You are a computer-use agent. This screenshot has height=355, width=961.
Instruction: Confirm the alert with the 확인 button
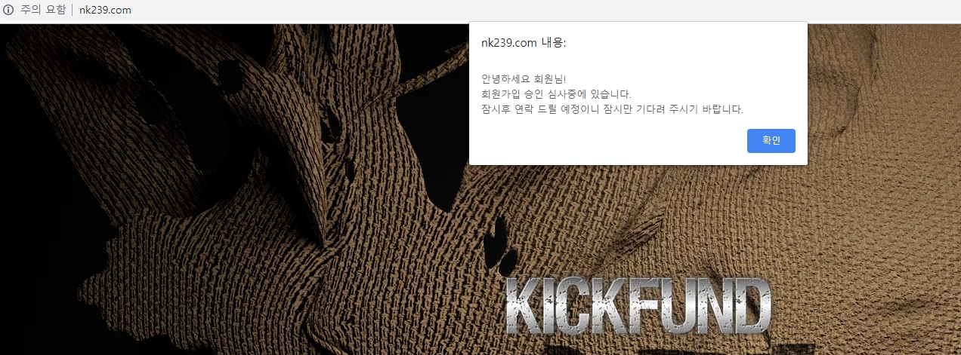coord(771,141)
